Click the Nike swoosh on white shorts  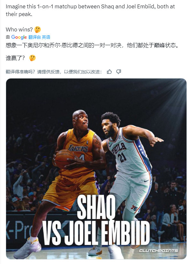click(x=147, y=181)
